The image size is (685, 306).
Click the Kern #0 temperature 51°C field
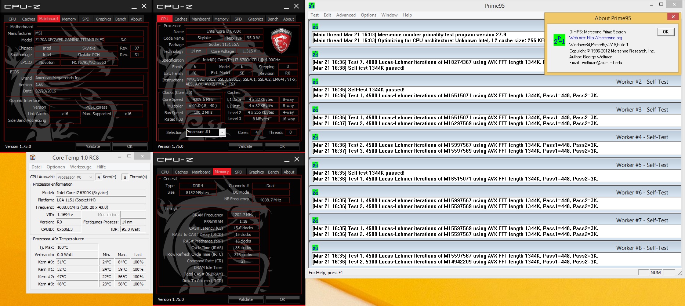tap(77, 262)
